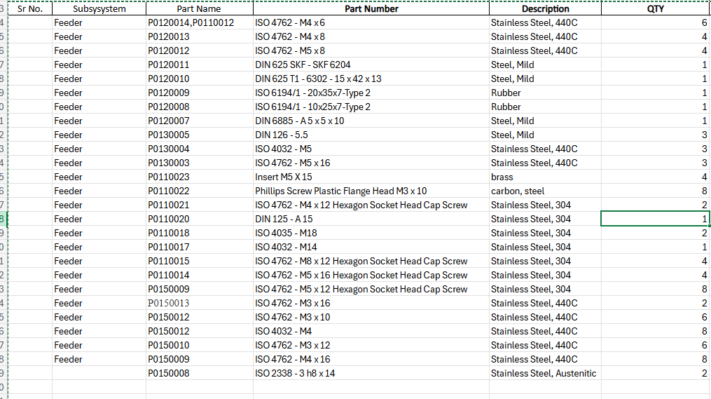Click the DIN 625 SKF - SKF 6204 cell

[x=303, y=65]
